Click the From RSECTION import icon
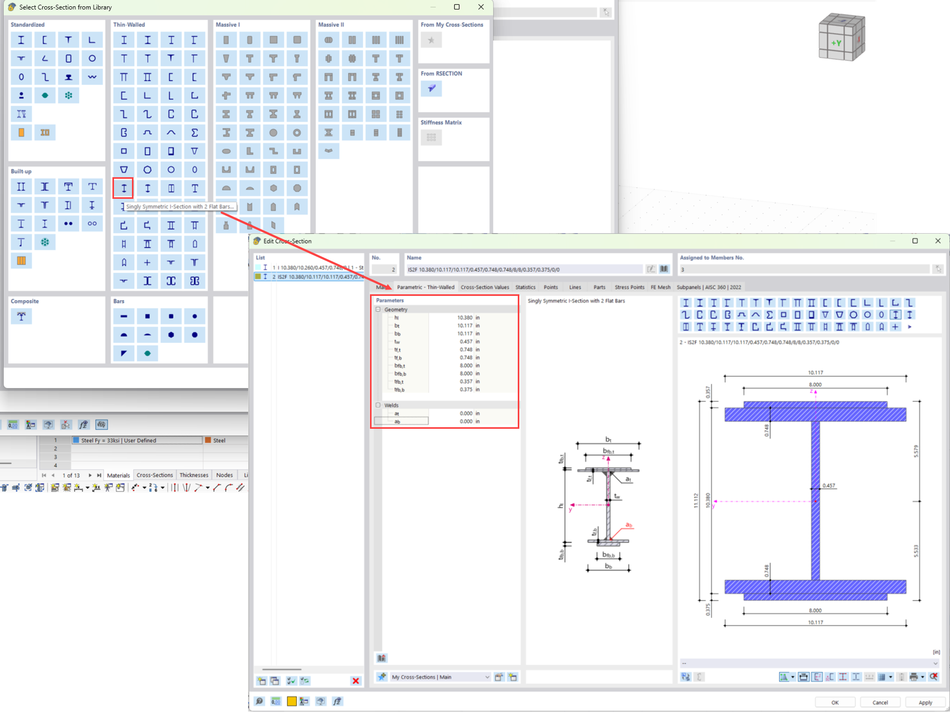 coord(431,89)
